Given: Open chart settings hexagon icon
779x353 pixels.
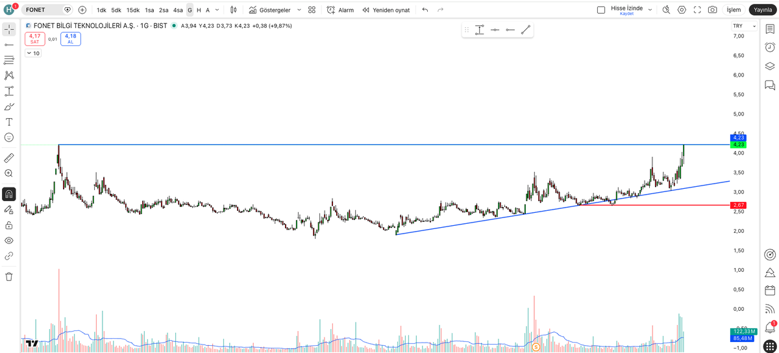Looking at the screenshot, I should point(682,10).
